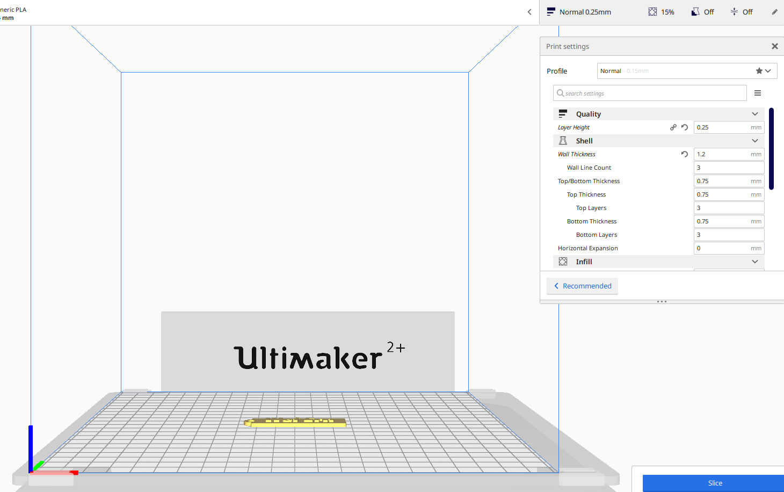The width and height of the screenshot is (784, 492).
Task: Edit the Horizontal Expansion field
Action: [x=729, y=248]
